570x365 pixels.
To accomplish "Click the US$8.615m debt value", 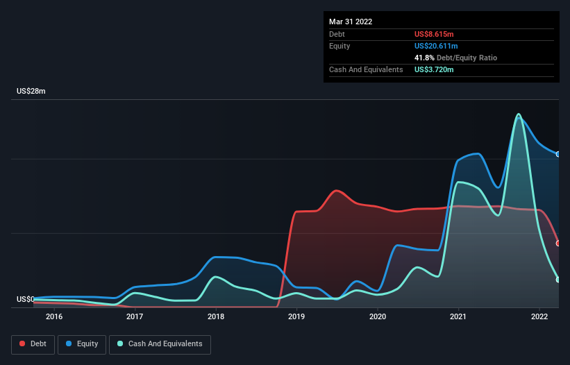I will click(434, 34).
